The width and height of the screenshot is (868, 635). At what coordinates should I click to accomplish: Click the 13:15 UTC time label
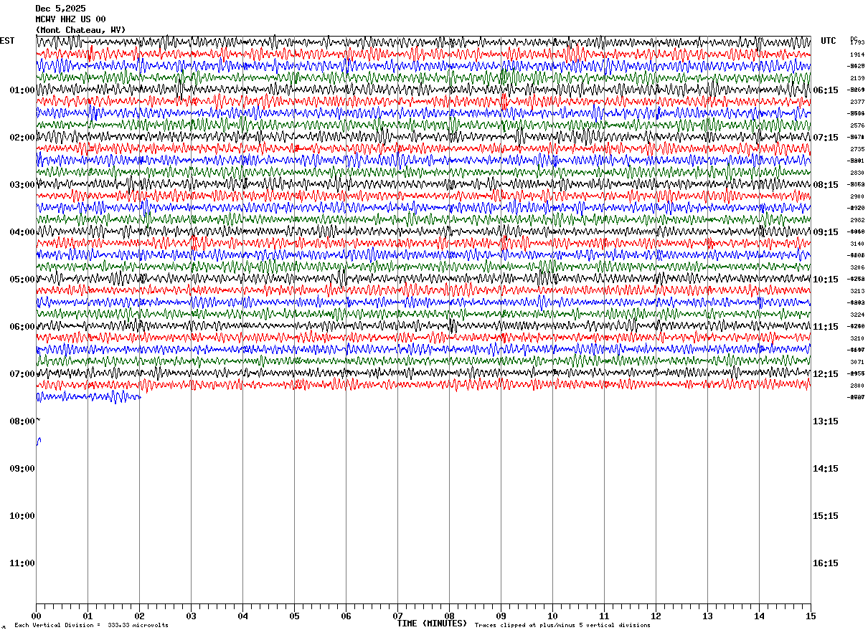[x=825, y=421]
